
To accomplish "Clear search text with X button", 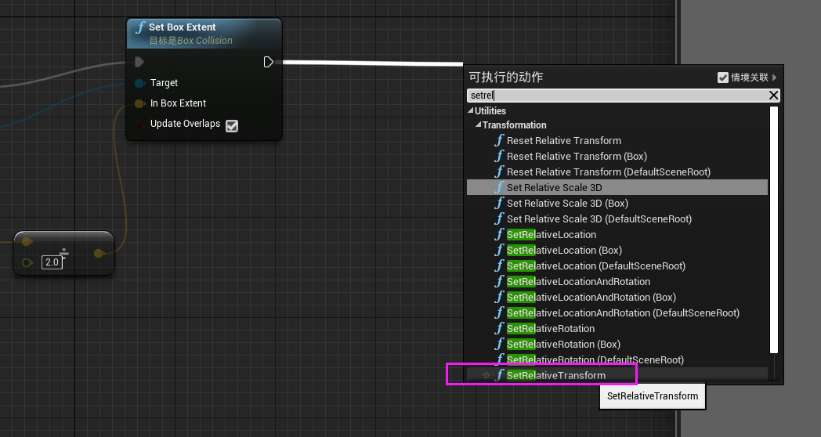I will pyautogui.click(x=773, y=95).
